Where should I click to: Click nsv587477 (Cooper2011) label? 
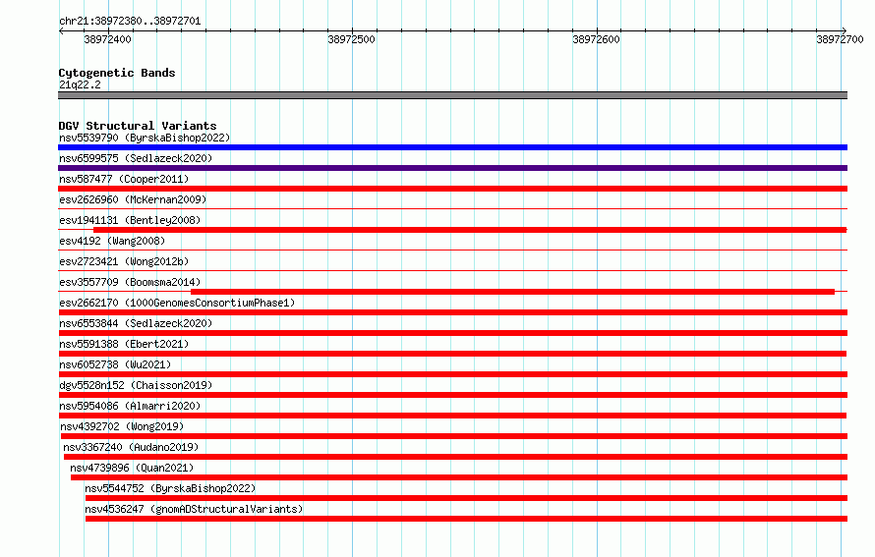click(x=124, y=179)
